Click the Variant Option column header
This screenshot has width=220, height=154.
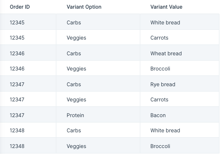pyautogui.click(x=84, y=7)
